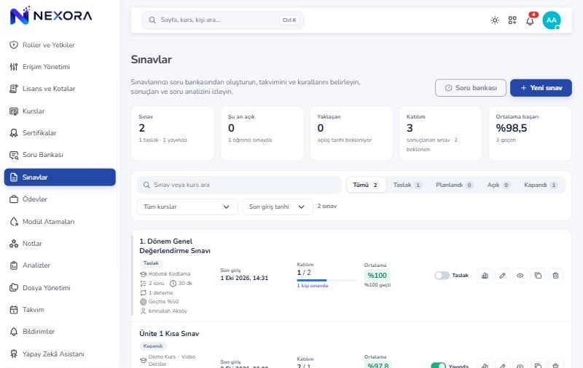The image size is (583, 368).
Task: Click the Sınav veya kurs ara field
Action: click(239, 185)
